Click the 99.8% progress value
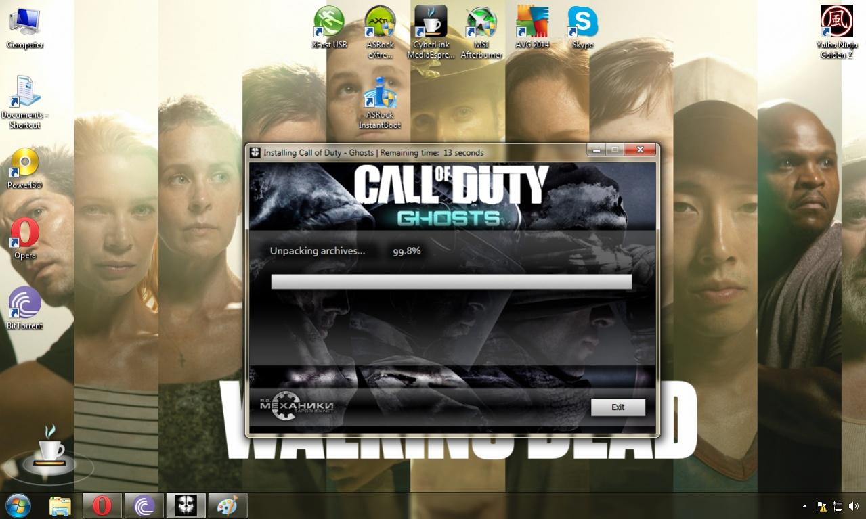This screenshot has height=519, width=866. 407,251
